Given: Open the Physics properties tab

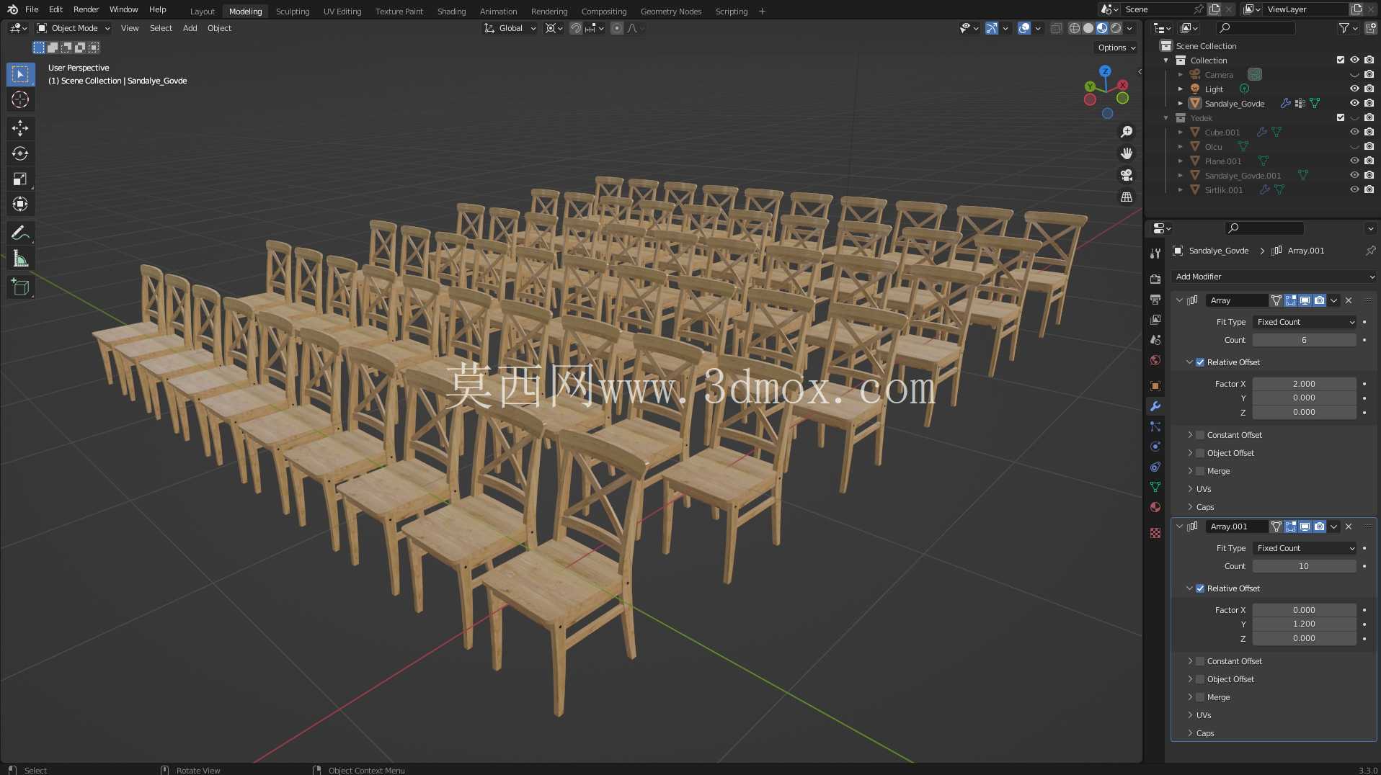Looking at the screenshot, I should coord(1155,447).
